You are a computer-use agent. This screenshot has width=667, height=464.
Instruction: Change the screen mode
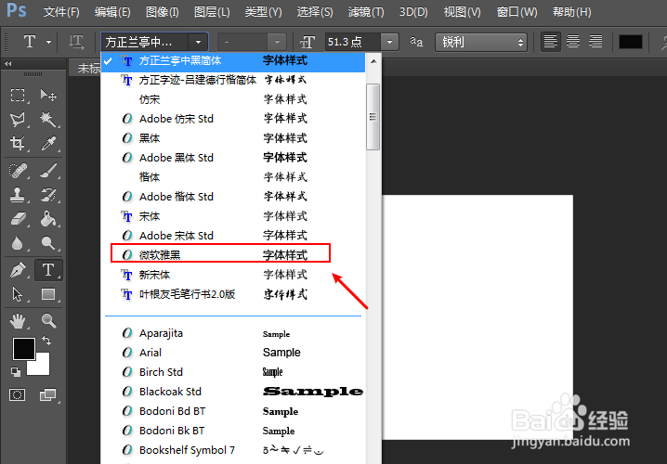coord(48,394)
